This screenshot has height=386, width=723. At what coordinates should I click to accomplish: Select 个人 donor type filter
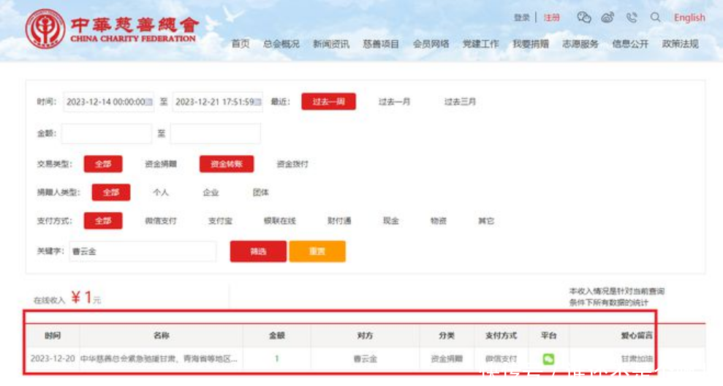tap(161, 192)
